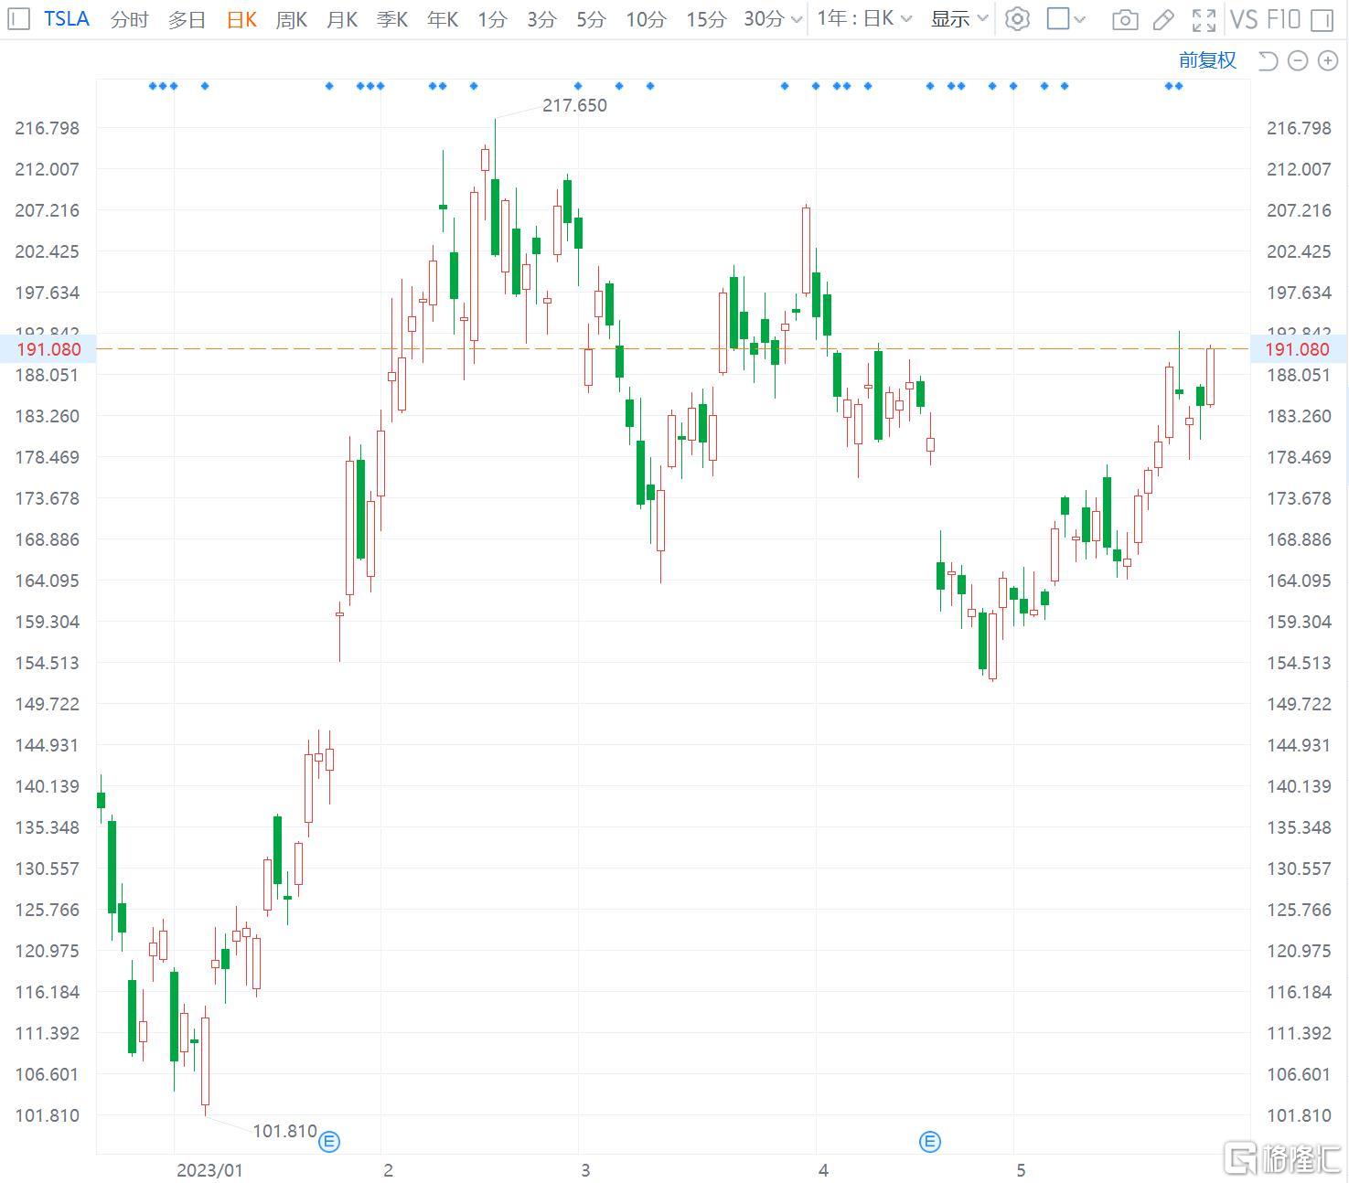The image size is (1349, 1183).
Task: Click the TSLA ticker label
Action: [x=66, y=18]
